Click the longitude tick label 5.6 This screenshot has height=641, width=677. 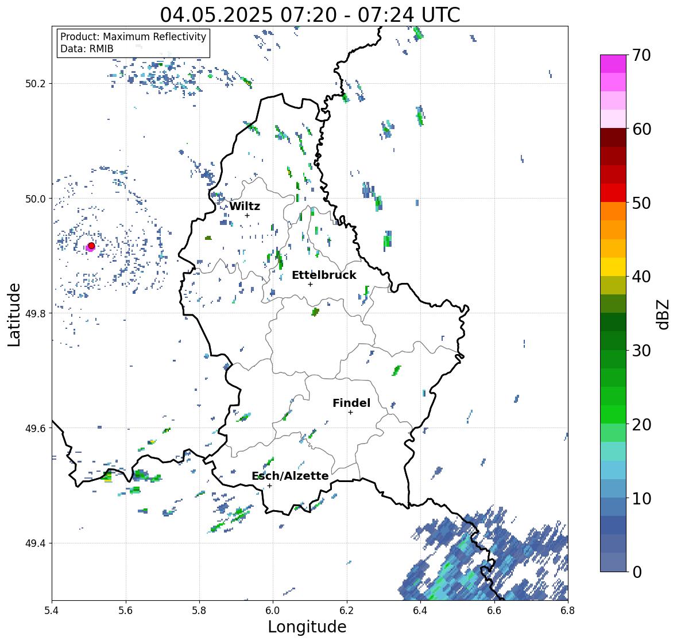(x=126, y=611)
